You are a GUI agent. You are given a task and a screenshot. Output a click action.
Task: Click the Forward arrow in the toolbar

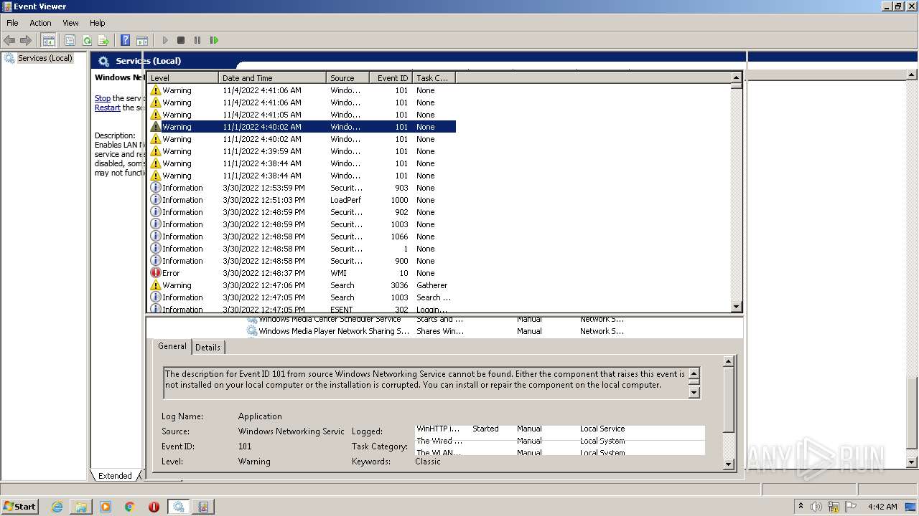click(26, 40)
